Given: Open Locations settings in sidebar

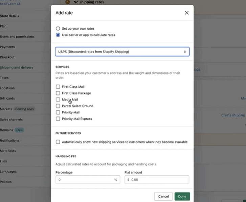Looking at the screenshot, I should pos(7,88).
